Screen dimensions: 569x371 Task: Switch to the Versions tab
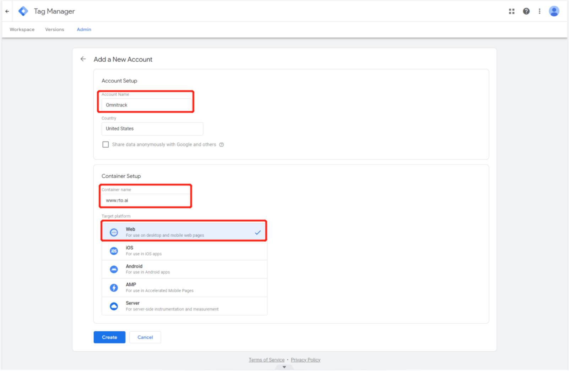pyautogui.click(x=55, y=29)
